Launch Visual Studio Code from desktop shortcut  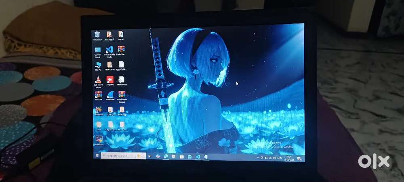coord(109,50)
